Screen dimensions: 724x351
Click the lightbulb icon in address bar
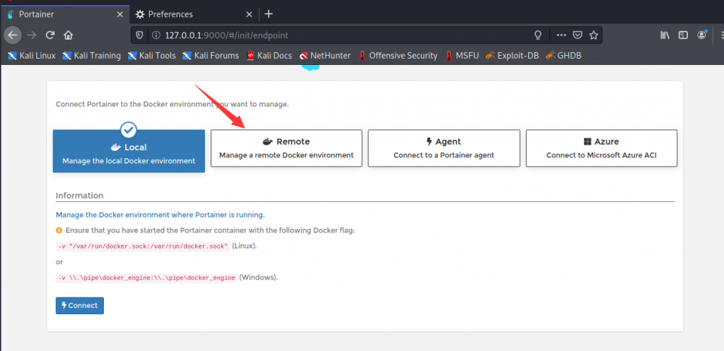(x=537, y=35)
